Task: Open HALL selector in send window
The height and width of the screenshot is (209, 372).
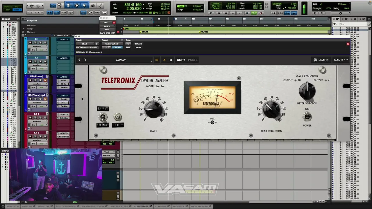Action: 108,29
